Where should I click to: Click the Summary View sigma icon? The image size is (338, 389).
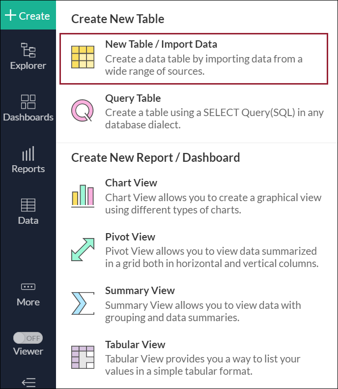[83, 303]
